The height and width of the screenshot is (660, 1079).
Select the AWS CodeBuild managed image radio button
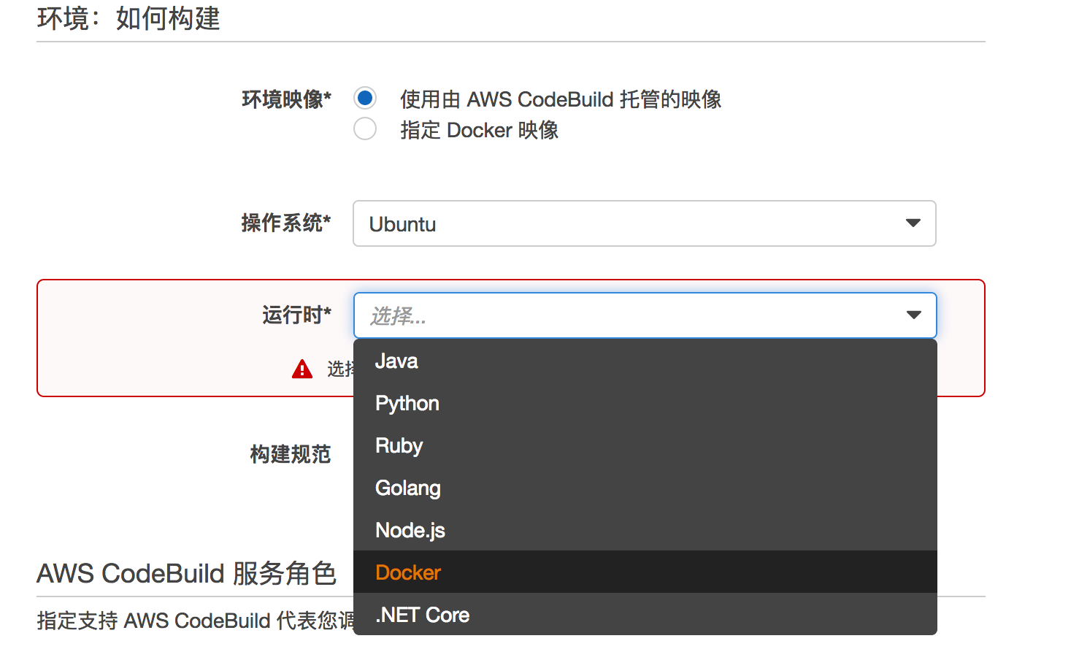click(x=365, y=98)
